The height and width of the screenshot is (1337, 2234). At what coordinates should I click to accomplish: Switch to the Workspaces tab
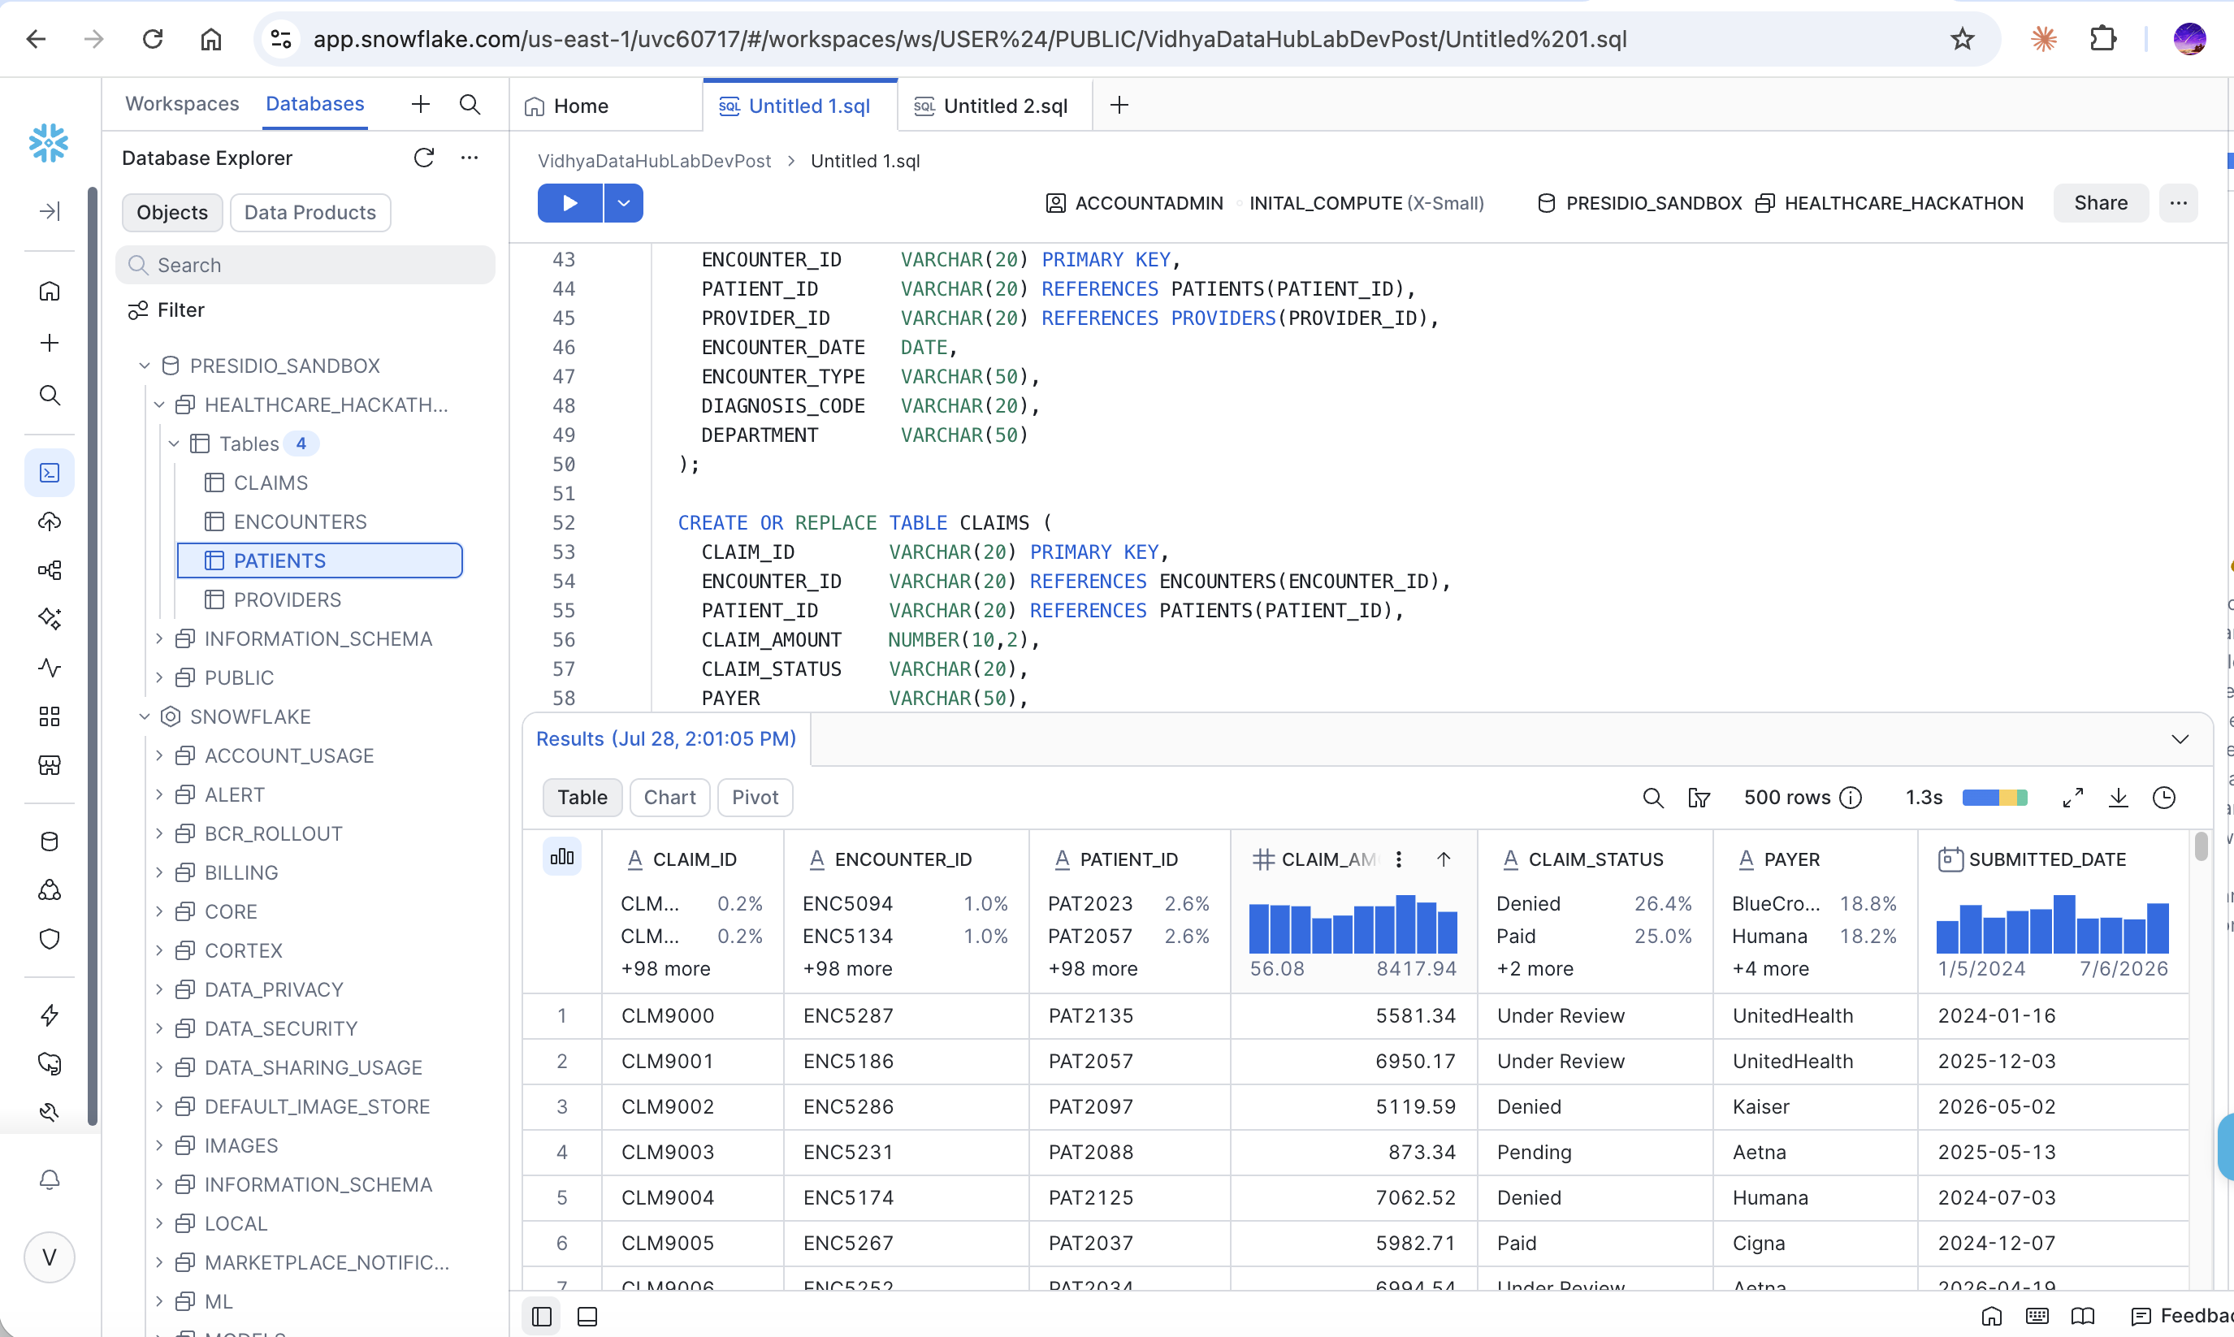182,104
